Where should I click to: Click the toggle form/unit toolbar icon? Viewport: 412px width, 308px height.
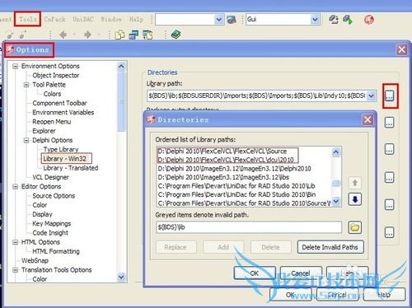click(147, 35)
